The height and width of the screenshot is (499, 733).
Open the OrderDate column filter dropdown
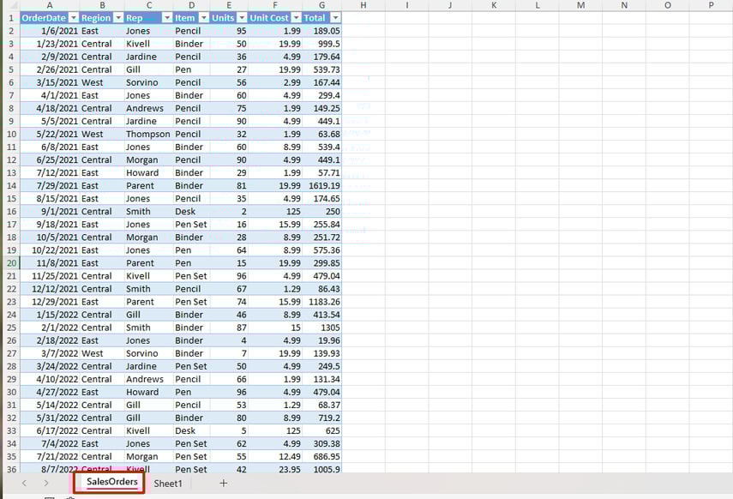pyautogui.click(x=74, y=18)
